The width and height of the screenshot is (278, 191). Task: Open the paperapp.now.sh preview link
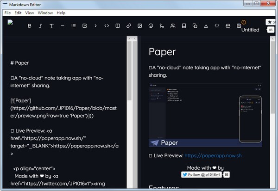point(213,156)
